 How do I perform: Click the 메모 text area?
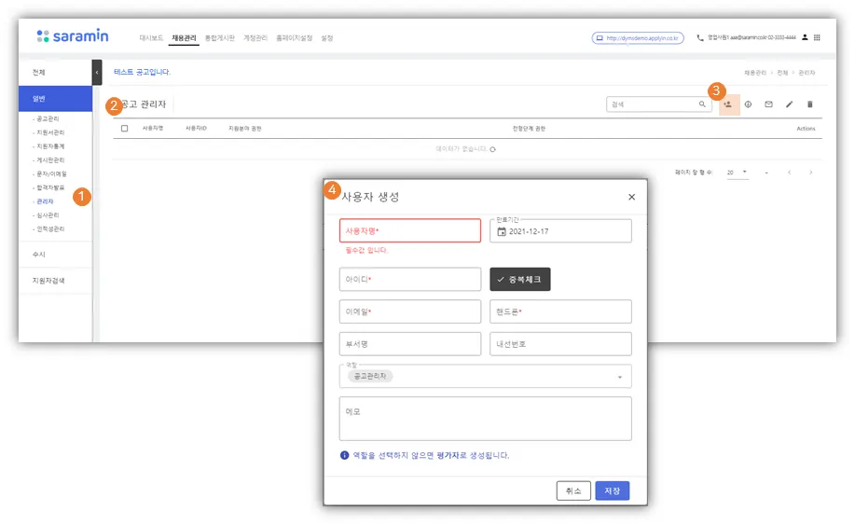[x=485, y=419]
